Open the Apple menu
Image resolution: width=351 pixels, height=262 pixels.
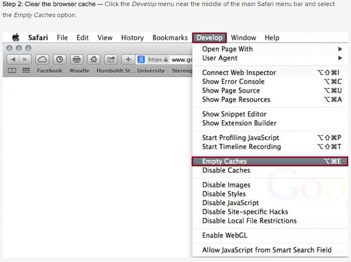(x=15, y=38)
